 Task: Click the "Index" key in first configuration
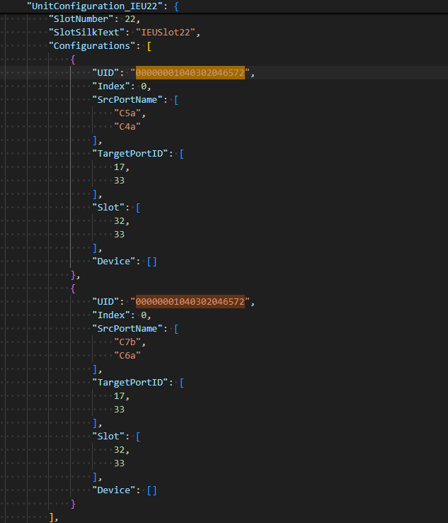[x=113, y=86]
